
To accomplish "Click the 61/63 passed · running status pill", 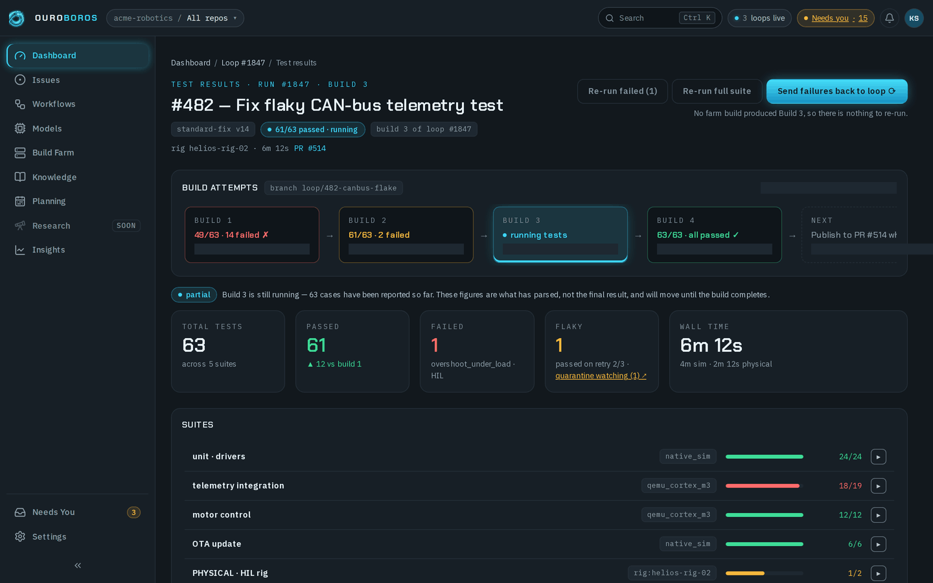I will coord(313,130).
